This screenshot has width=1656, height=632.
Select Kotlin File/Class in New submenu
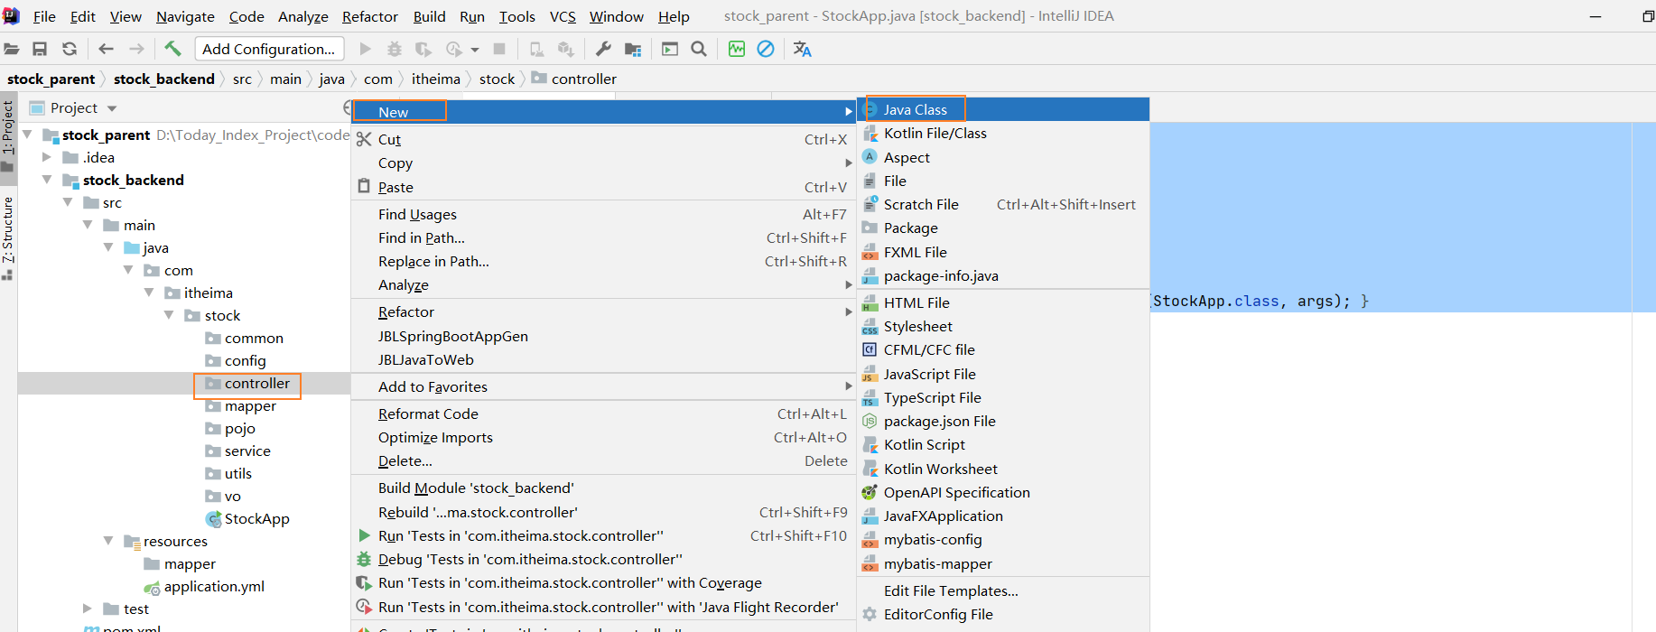[x=1002, y=134]
